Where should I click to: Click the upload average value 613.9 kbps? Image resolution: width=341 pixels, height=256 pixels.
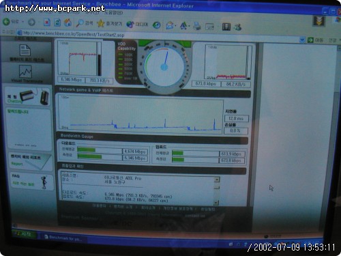(232, 154)
